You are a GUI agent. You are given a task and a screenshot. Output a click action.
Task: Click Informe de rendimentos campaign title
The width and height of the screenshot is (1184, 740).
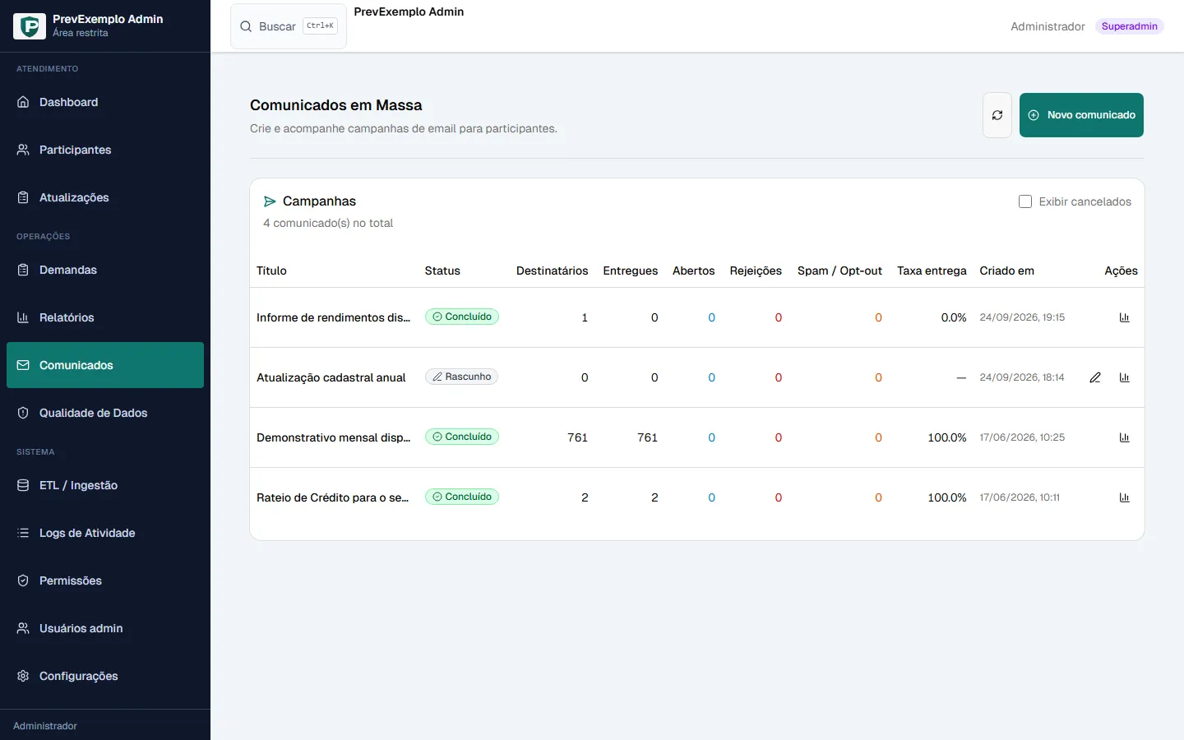click(x=333, y=317)
